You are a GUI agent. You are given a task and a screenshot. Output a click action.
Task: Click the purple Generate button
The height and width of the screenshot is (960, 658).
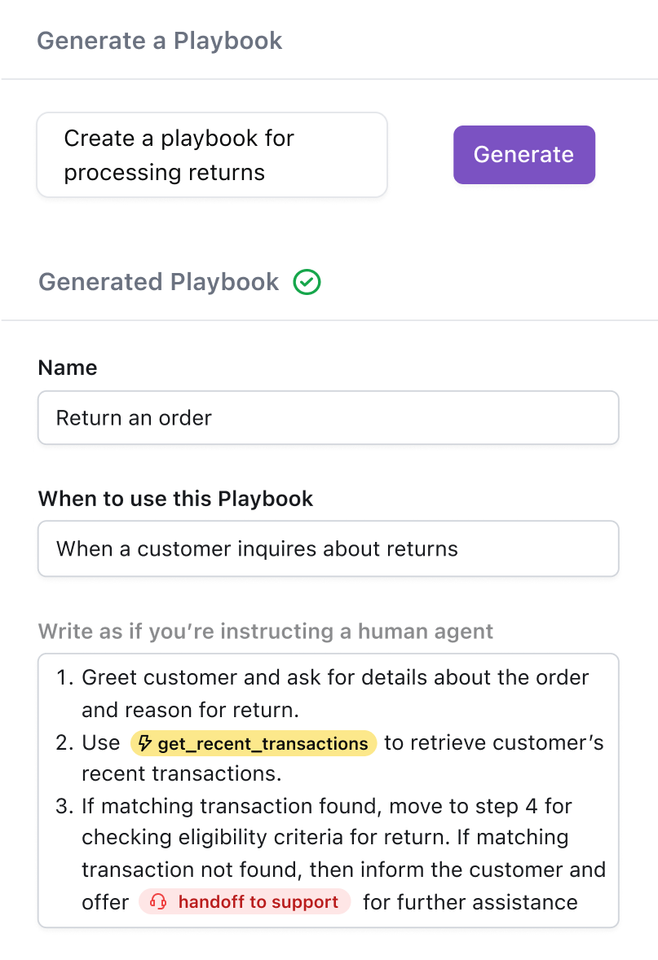tap(523, 155)
